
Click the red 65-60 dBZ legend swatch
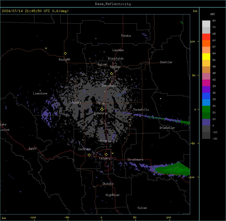(206, 37)
